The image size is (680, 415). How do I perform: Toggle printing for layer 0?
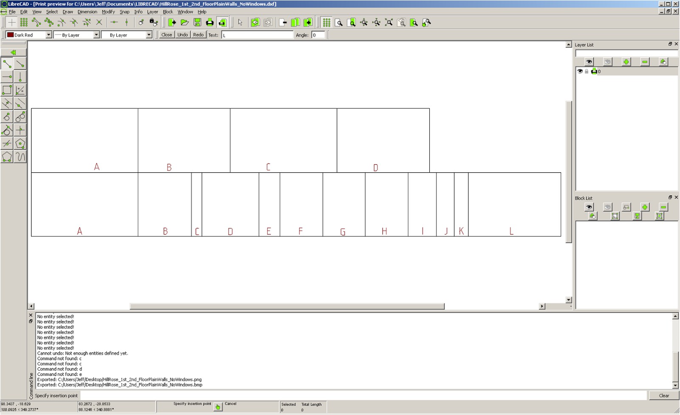594,71
